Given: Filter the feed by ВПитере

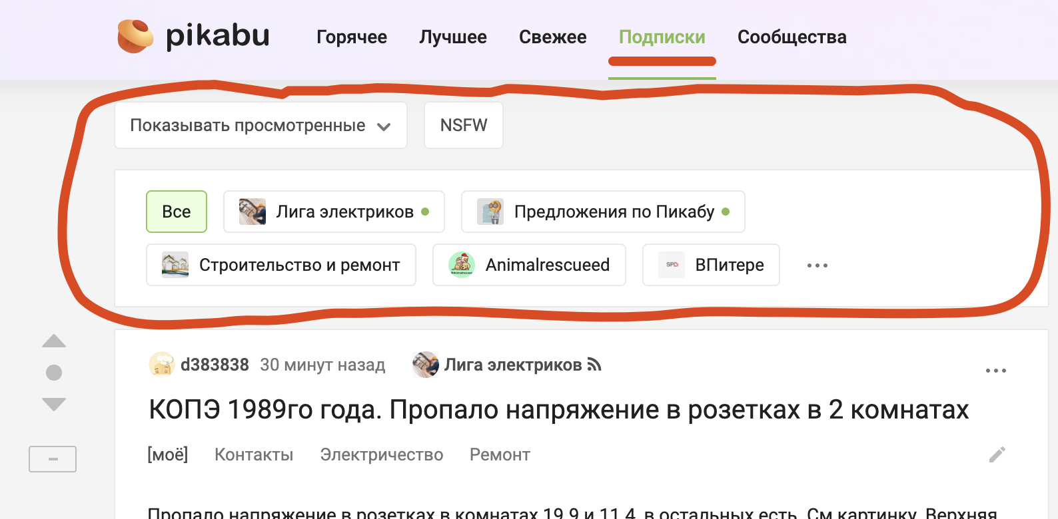Looking at the screenshot, I should coord(711,265).
